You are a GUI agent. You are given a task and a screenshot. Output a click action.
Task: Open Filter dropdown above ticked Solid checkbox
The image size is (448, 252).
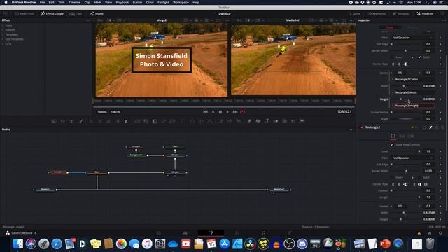pyautogui.click(x=412, y=38)
